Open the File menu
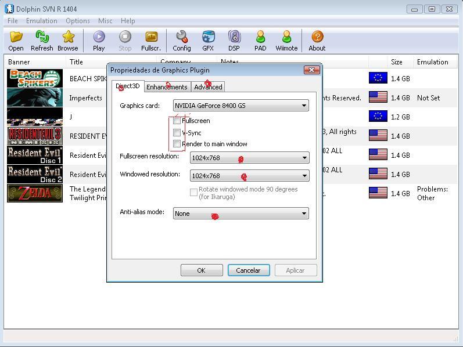The image size is (463, 347). [x=13, y=21]
